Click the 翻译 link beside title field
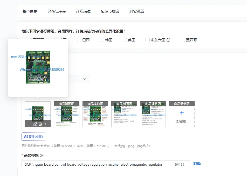The height and width of the screenshot is (176, 247). point(197,164)
